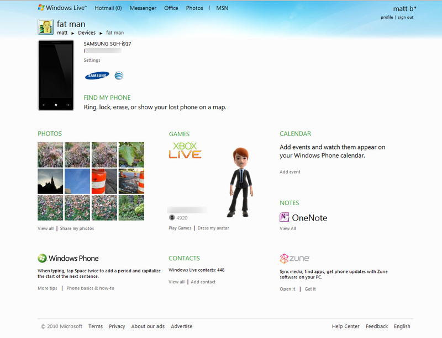Click the AT&T globe logo

119,76
